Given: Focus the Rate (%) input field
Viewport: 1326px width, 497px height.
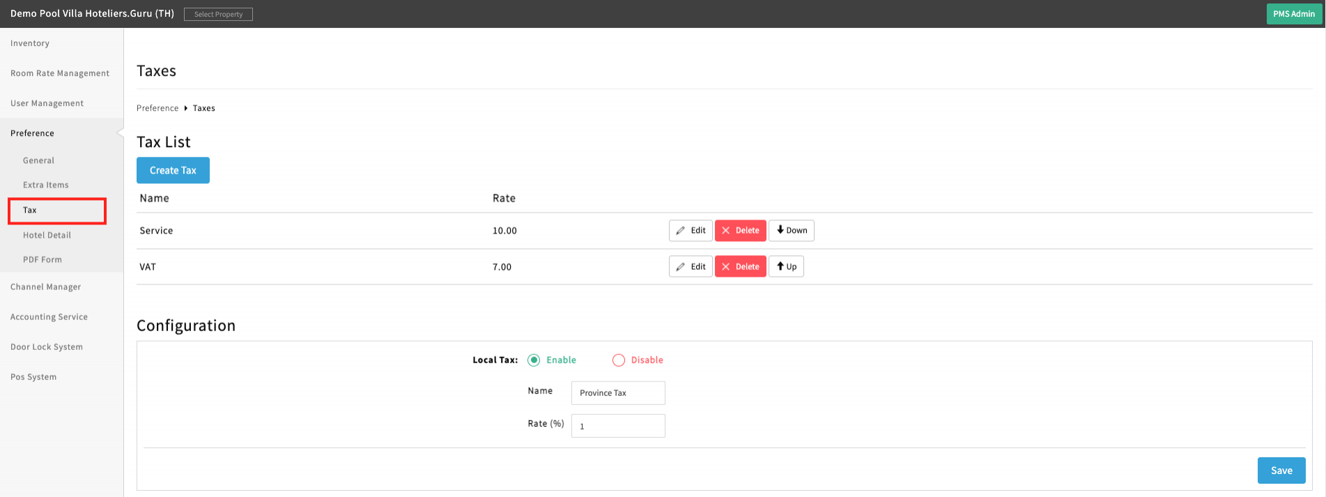Looking at the screenshot, I should (x=618, y=426).
